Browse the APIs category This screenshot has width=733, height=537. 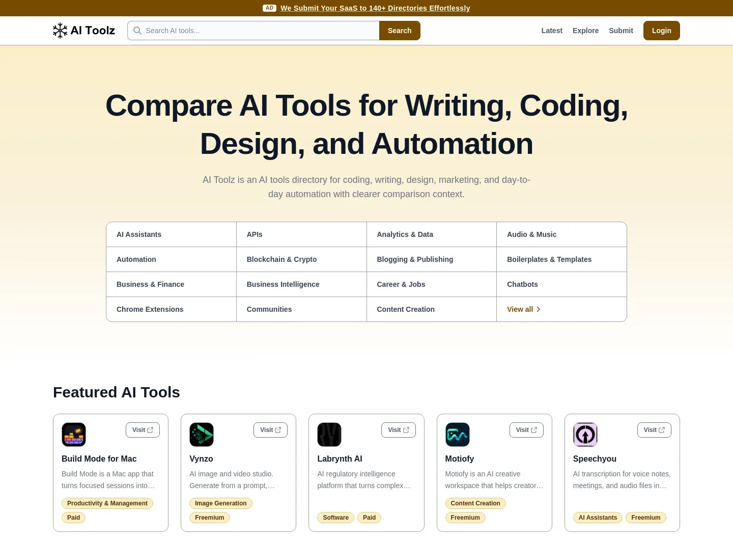[x=301, y=234]
